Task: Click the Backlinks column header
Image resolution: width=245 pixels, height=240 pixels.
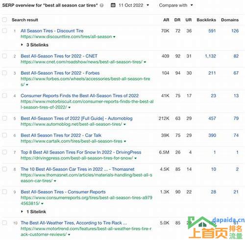Action: pyautogui.click(x=206, y=20)
